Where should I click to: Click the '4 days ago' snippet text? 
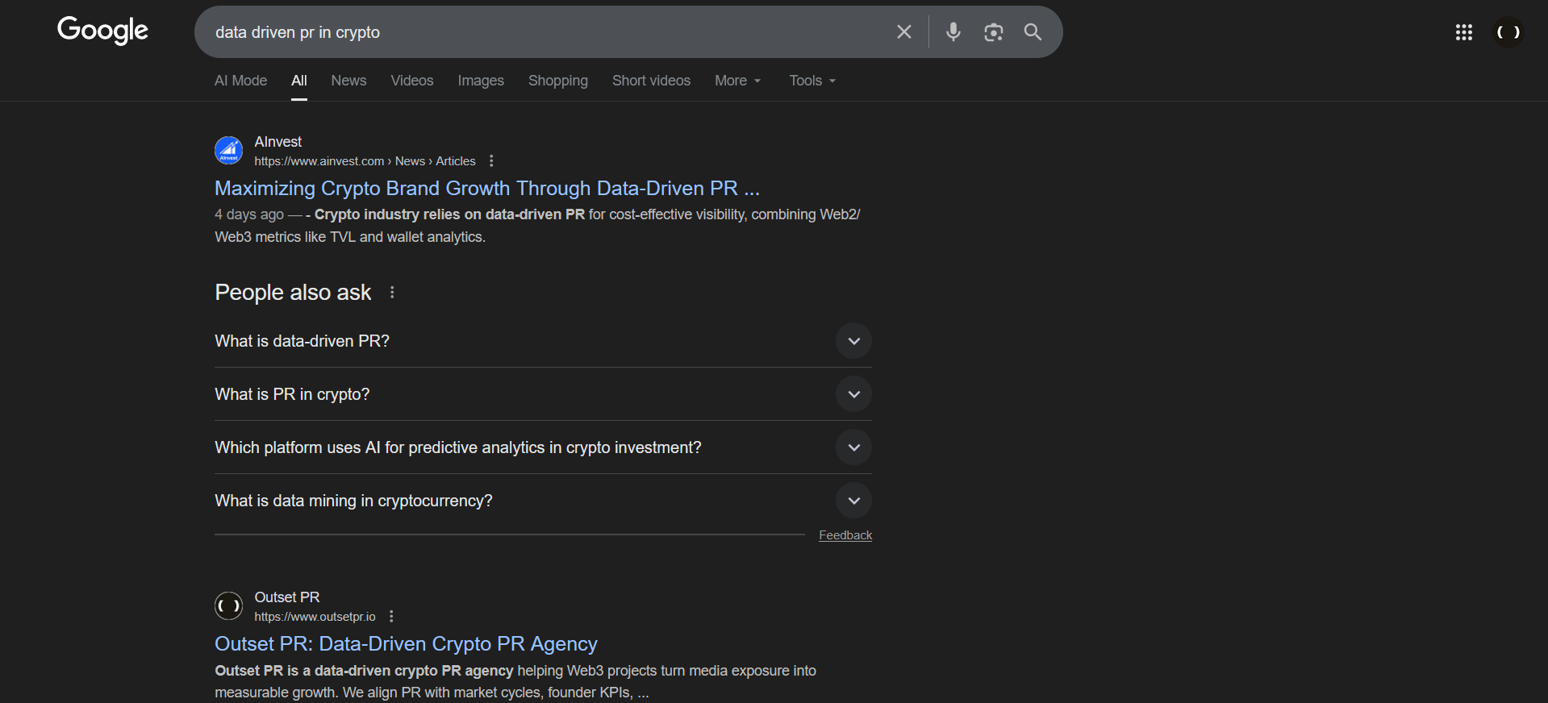coord(249,214)
